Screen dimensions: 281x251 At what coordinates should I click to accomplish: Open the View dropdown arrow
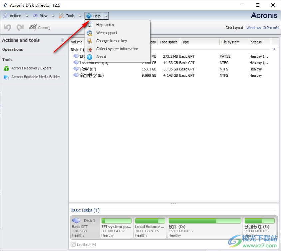pos(53,16)
